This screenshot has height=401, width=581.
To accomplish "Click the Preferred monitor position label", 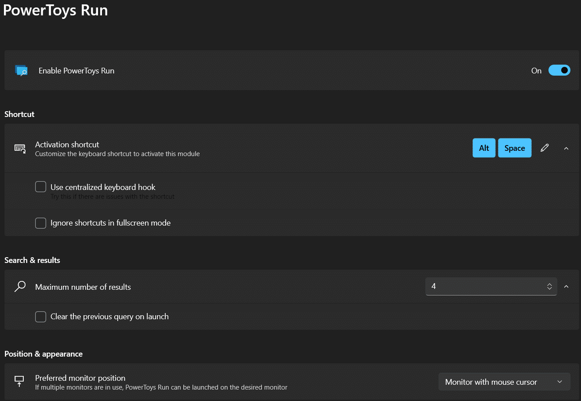I will point(80,378).
